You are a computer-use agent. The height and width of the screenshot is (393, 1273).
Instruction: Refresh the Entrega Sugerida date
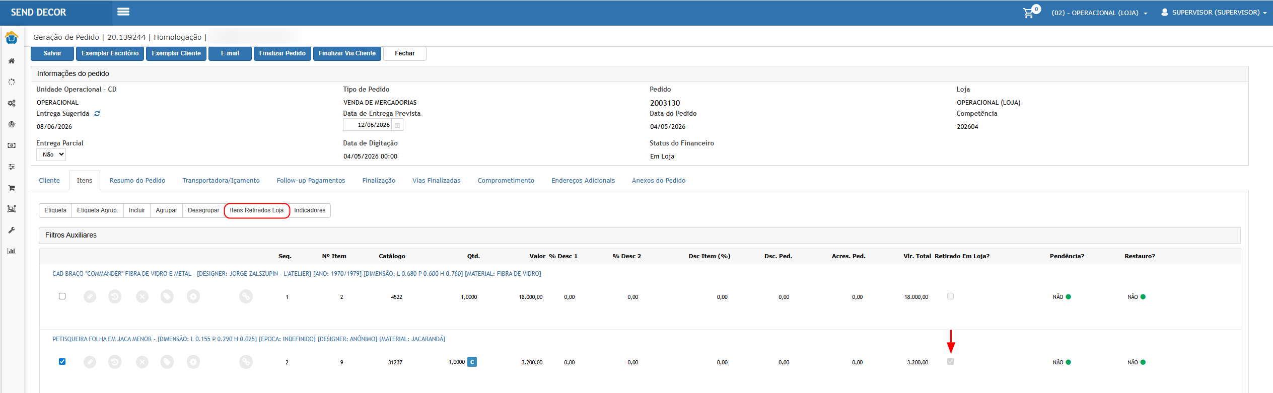click(x=97, y=114)
